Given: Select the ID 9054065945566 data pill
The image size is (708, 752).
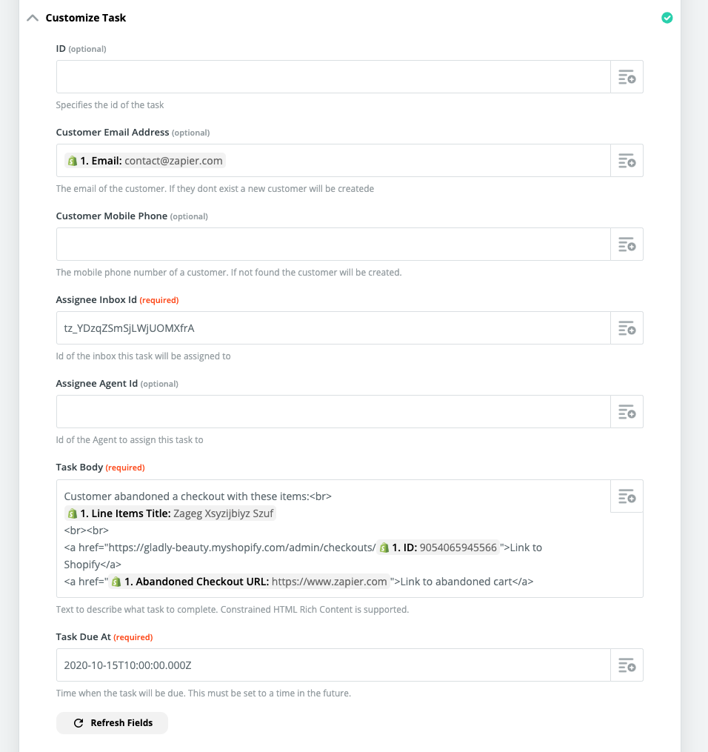Looking at the screenshot, I should pyautogui.click(x=438, y=548).
